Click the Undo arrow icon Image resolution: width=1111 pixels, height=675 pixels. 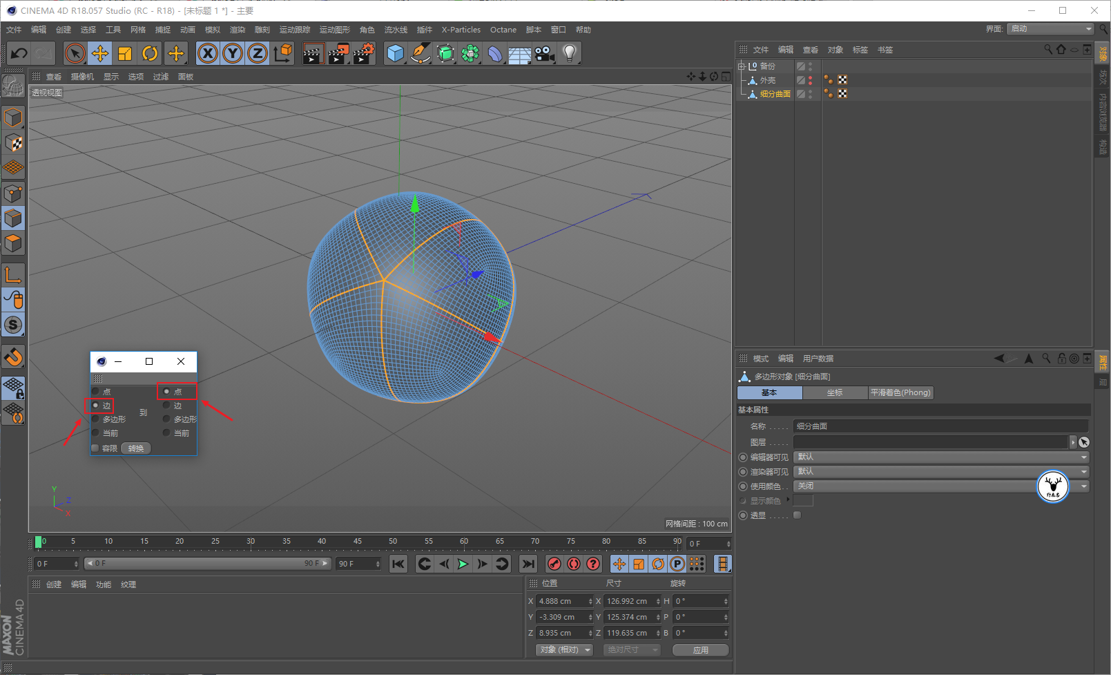click(19, 53)
